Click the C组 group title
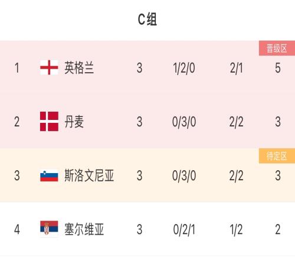The height and width of the screenshot is (260, 295). (x=147, y=19)
